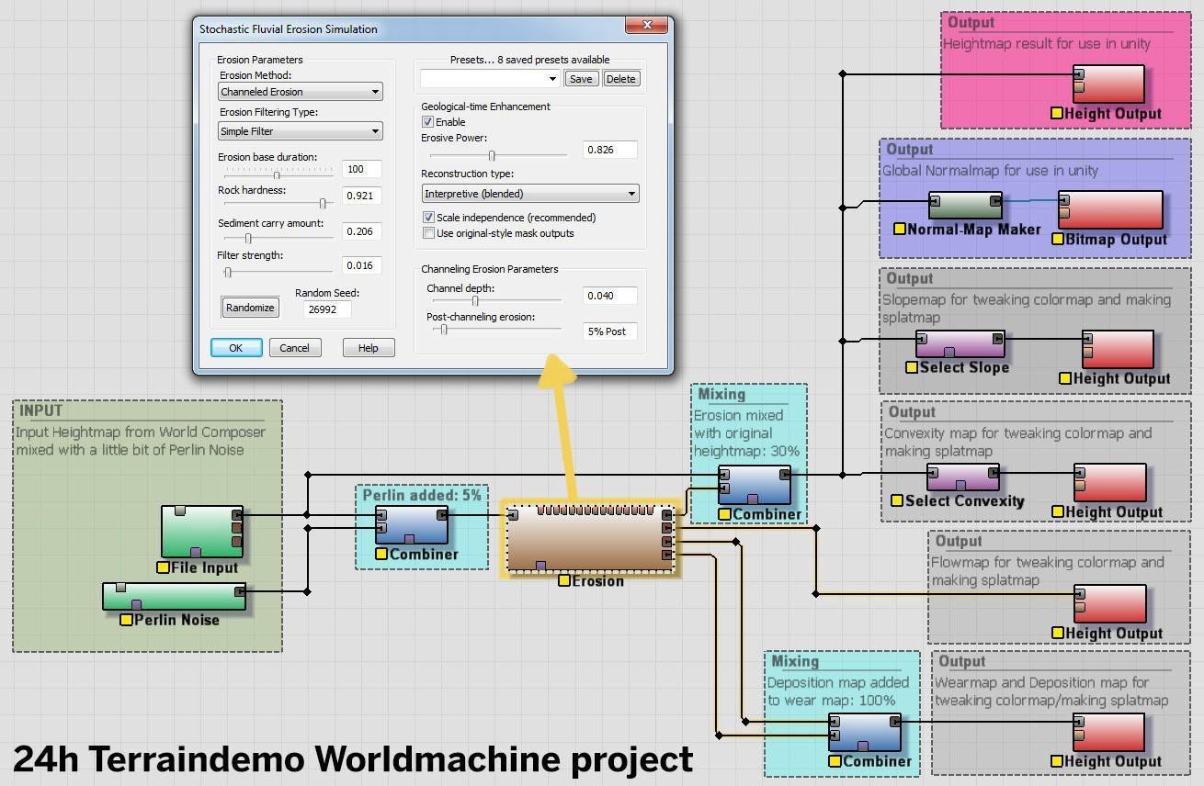Viewport: 1204px width, 786px height.
Task: Click the Erosive Power value field
Action: 610,150
